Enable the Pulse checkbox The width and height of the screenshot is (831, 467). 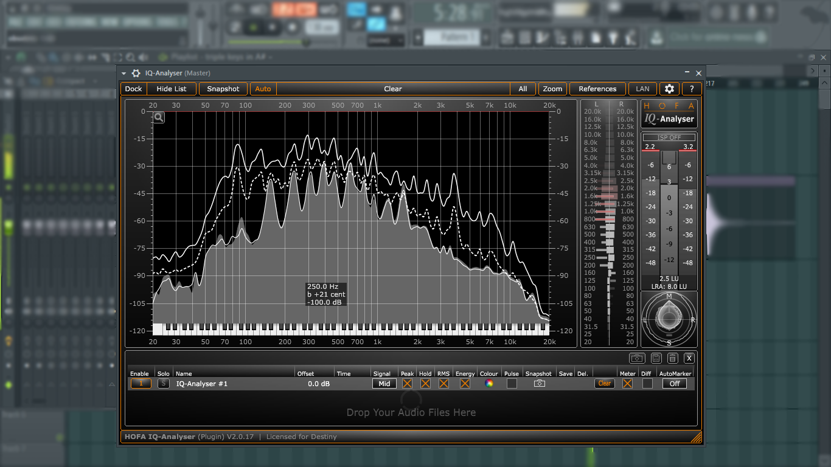(512, 384)
